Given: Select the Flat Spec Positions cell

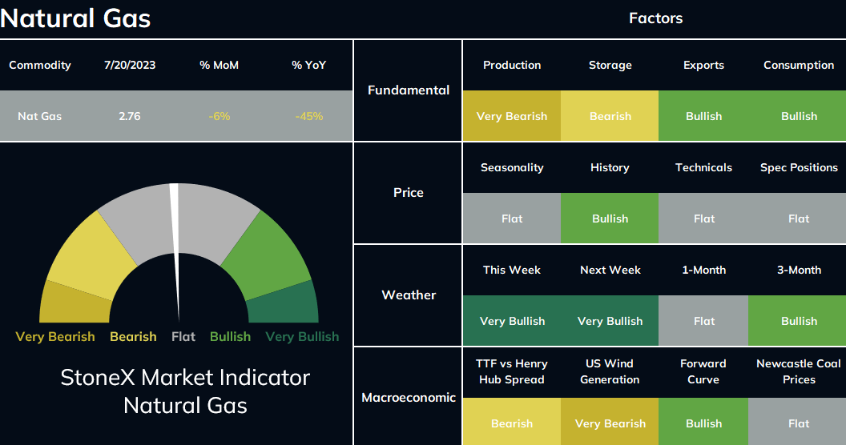Looking at the screenshot, I should point(797,218).
